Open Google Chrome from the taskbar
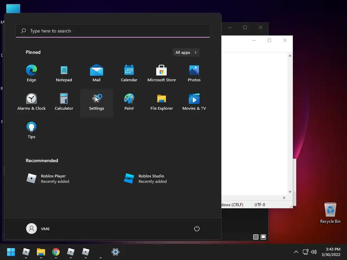 point(56,252)
